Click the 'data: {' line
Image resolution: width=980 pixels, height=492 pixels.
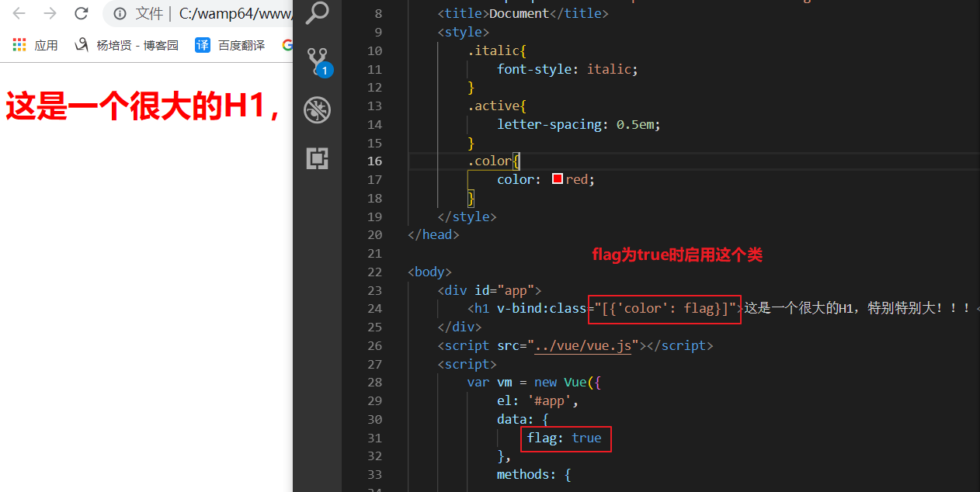coord(523,419)
